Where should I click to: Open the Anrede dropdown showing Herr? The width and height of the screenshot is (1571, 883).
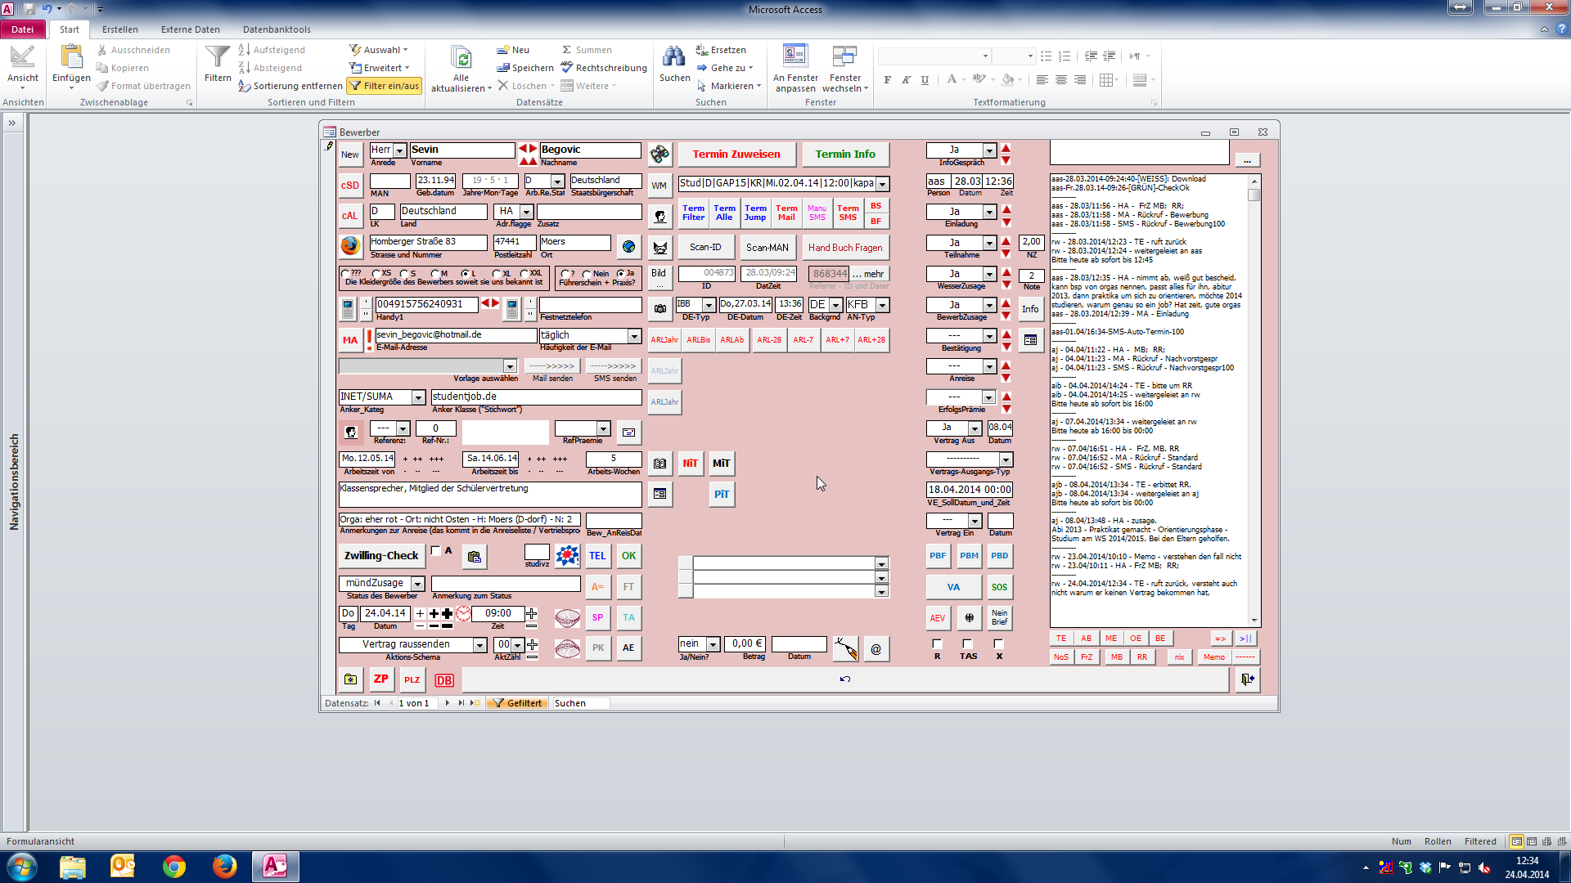(x=399, y=151)
